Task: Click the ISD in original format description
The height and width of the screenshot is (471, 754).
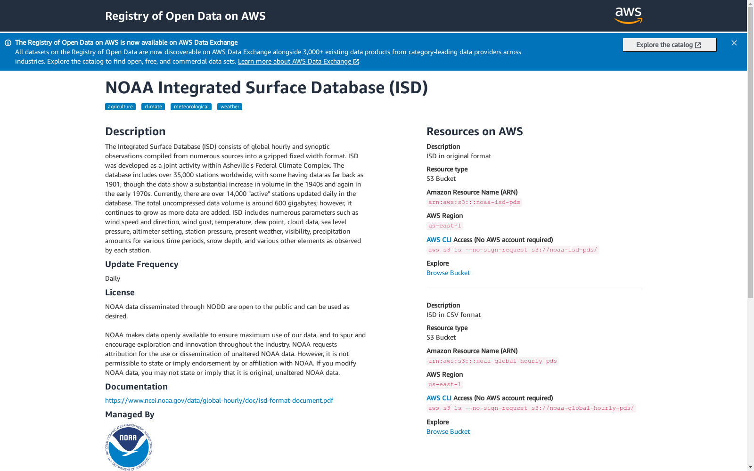Action: [459, 156]
